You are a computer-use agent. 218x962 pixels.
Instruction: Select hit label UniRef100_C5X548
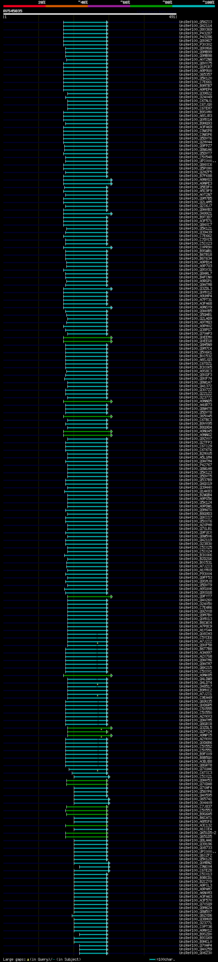[x=196, y=157]
